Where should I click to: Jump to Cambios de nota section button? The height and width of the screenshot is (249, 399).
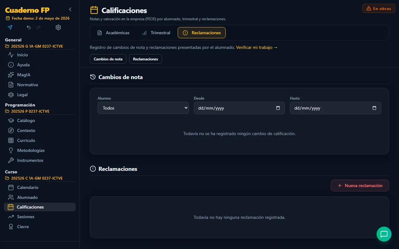pos(108,59)
